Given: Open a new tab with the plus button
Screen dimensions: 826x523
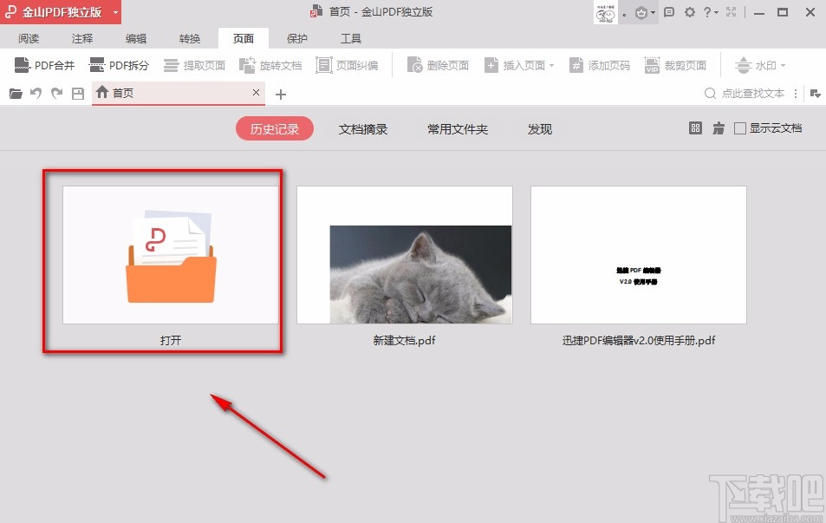Looking at the screenshot, I should [279, 93].
